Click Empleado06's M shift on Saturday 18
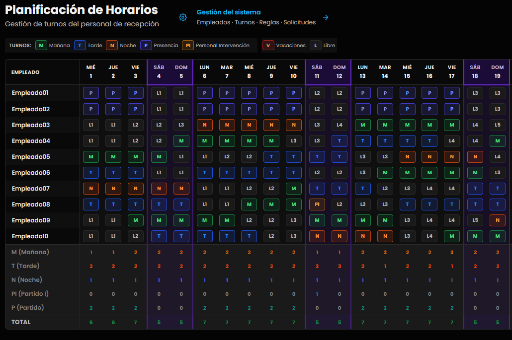The width and height of the screenshot is (512, 340). pos(475,172)
